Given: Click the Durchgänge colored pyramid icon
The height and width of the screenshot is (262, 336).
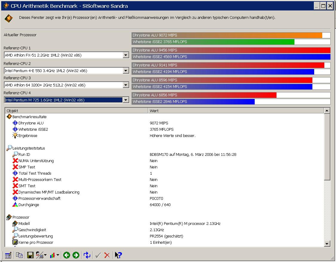Looking at the screenshot, I should click(15, 205).
